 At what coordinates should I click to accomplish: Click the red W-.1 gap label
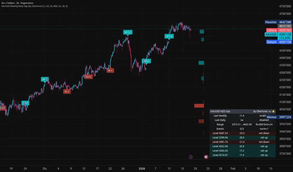(x=110, y=70)
